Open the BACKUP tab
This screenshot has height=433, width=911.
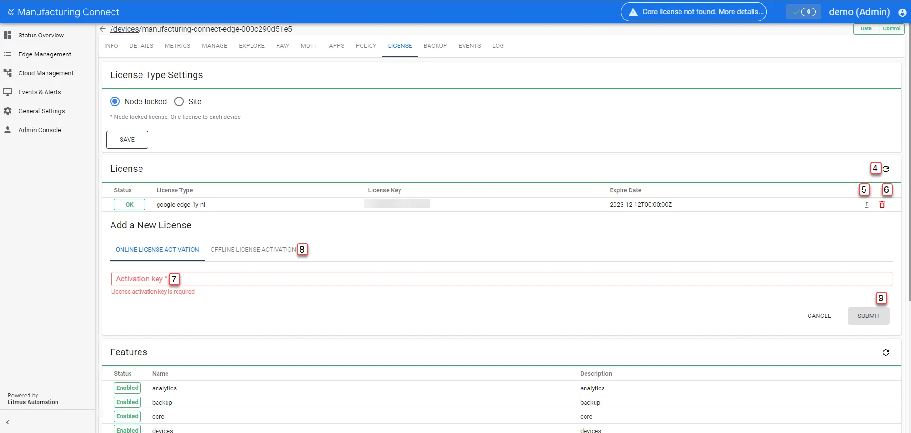[435, 46]
